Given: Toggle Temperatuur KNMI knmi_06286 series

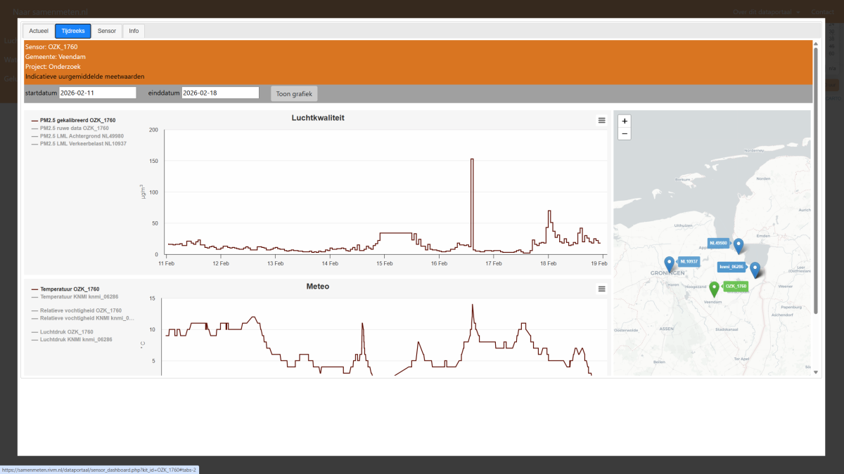Looking at the screenshot, I should (79, 297).
